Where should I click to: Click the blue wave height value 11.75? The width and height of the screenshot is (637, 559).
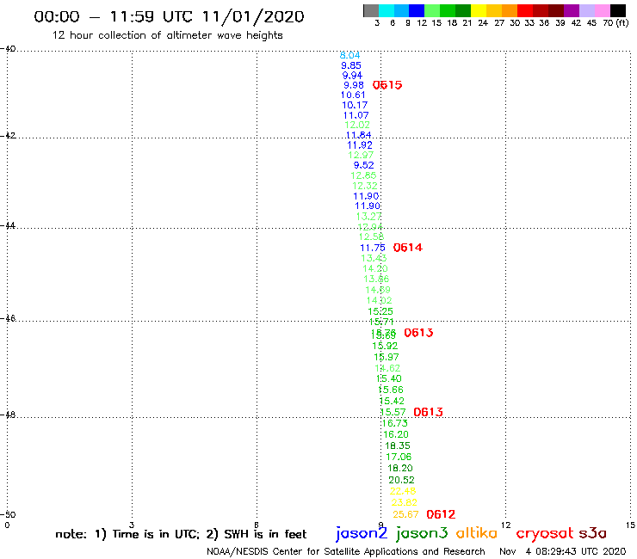[x=373, y=248]
